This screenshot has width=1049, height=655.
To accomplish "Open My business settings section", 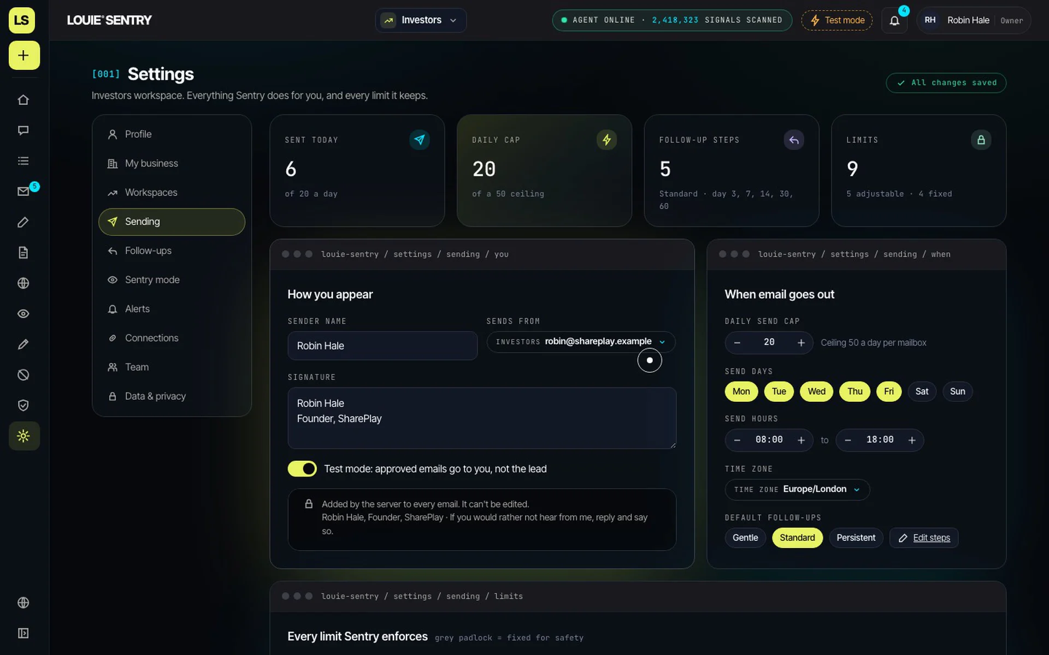I will coord(172,163).
